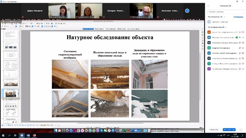Open the area fill type dropdown in Impress
246x138 pixels.
pos(42,26)
